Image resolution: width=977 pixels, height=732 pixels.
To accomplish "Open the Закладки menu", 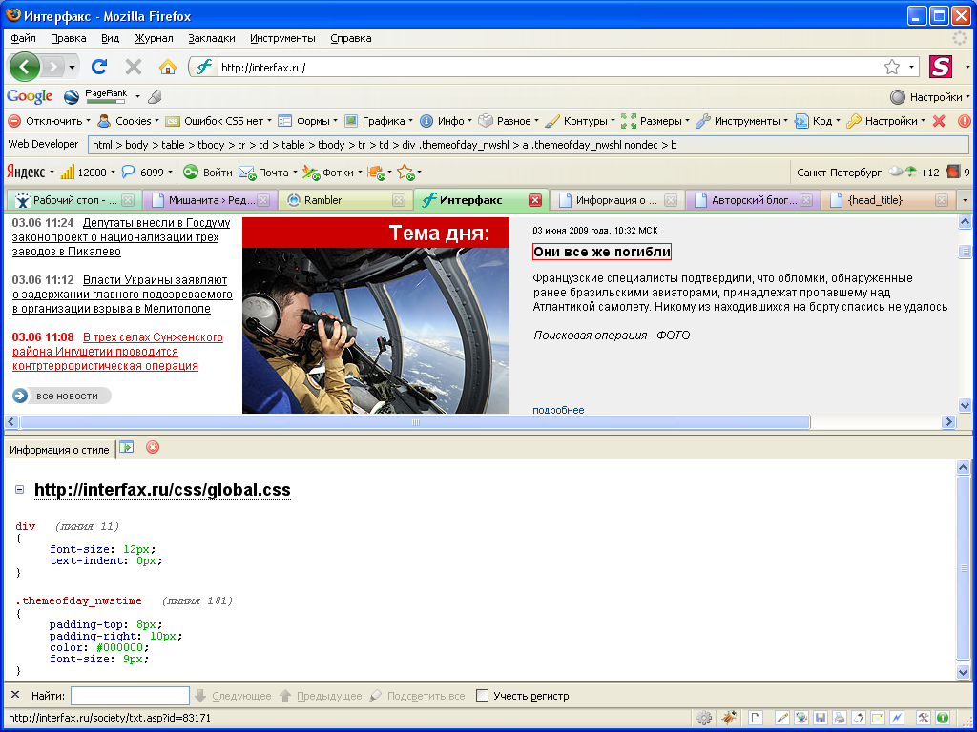I will [x=212, y=38].
